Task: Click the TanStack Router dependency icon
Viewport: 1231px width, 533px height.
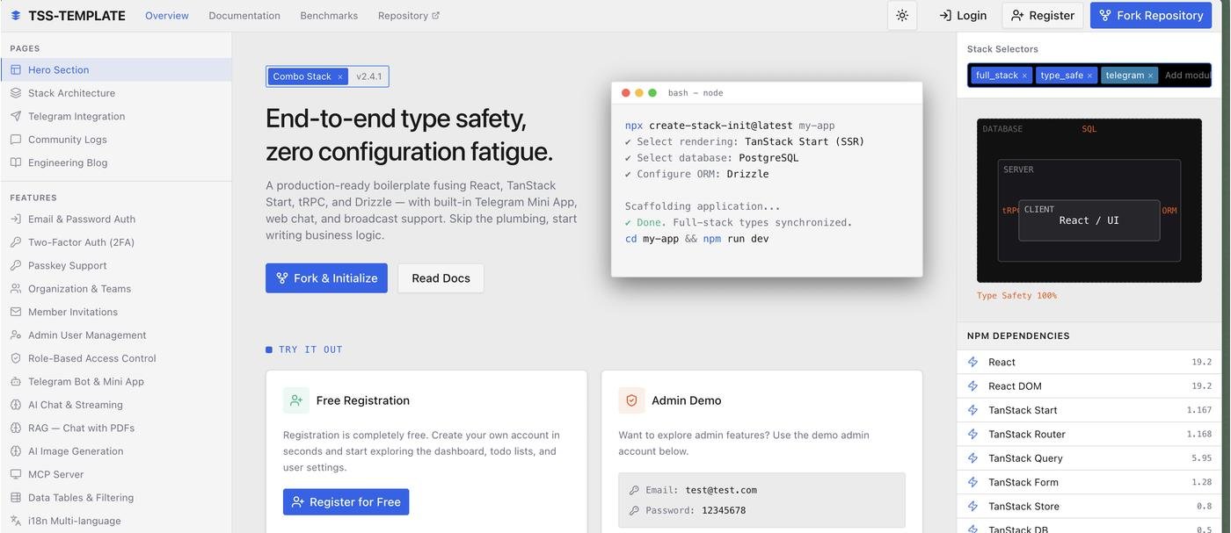Action: click(x=972, y=434)
